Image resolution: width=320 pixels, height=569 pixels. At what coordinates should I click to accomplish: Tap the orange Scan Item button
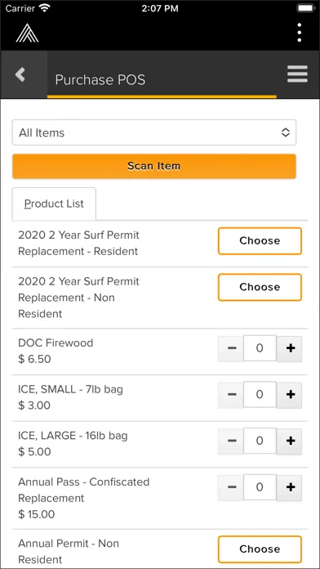tap(154, 166)
